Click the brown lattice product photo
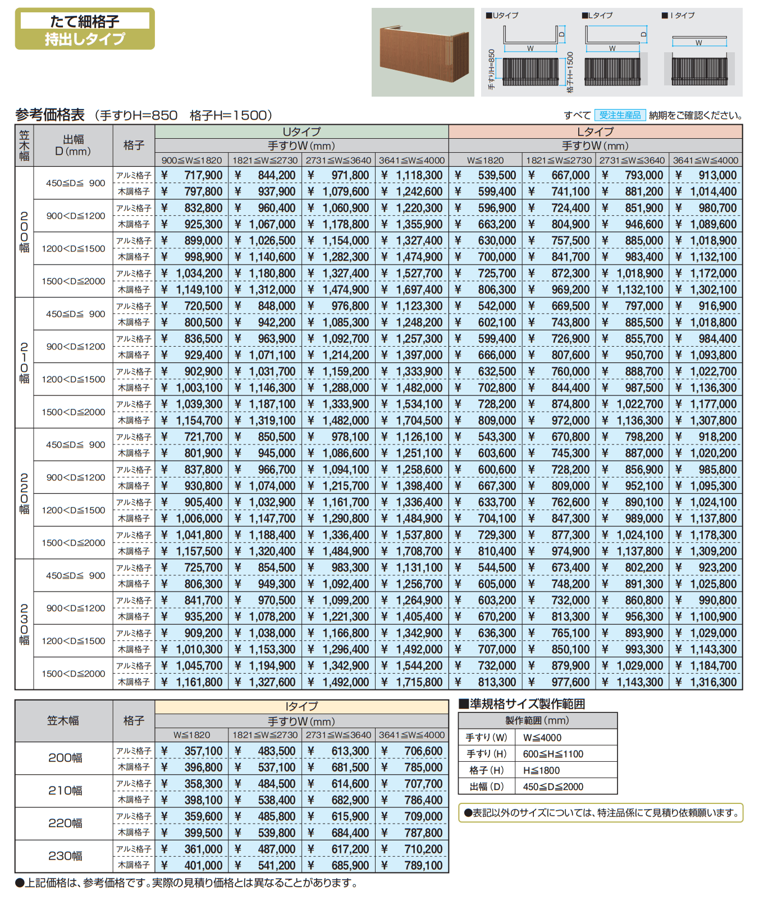 point(423,52)
